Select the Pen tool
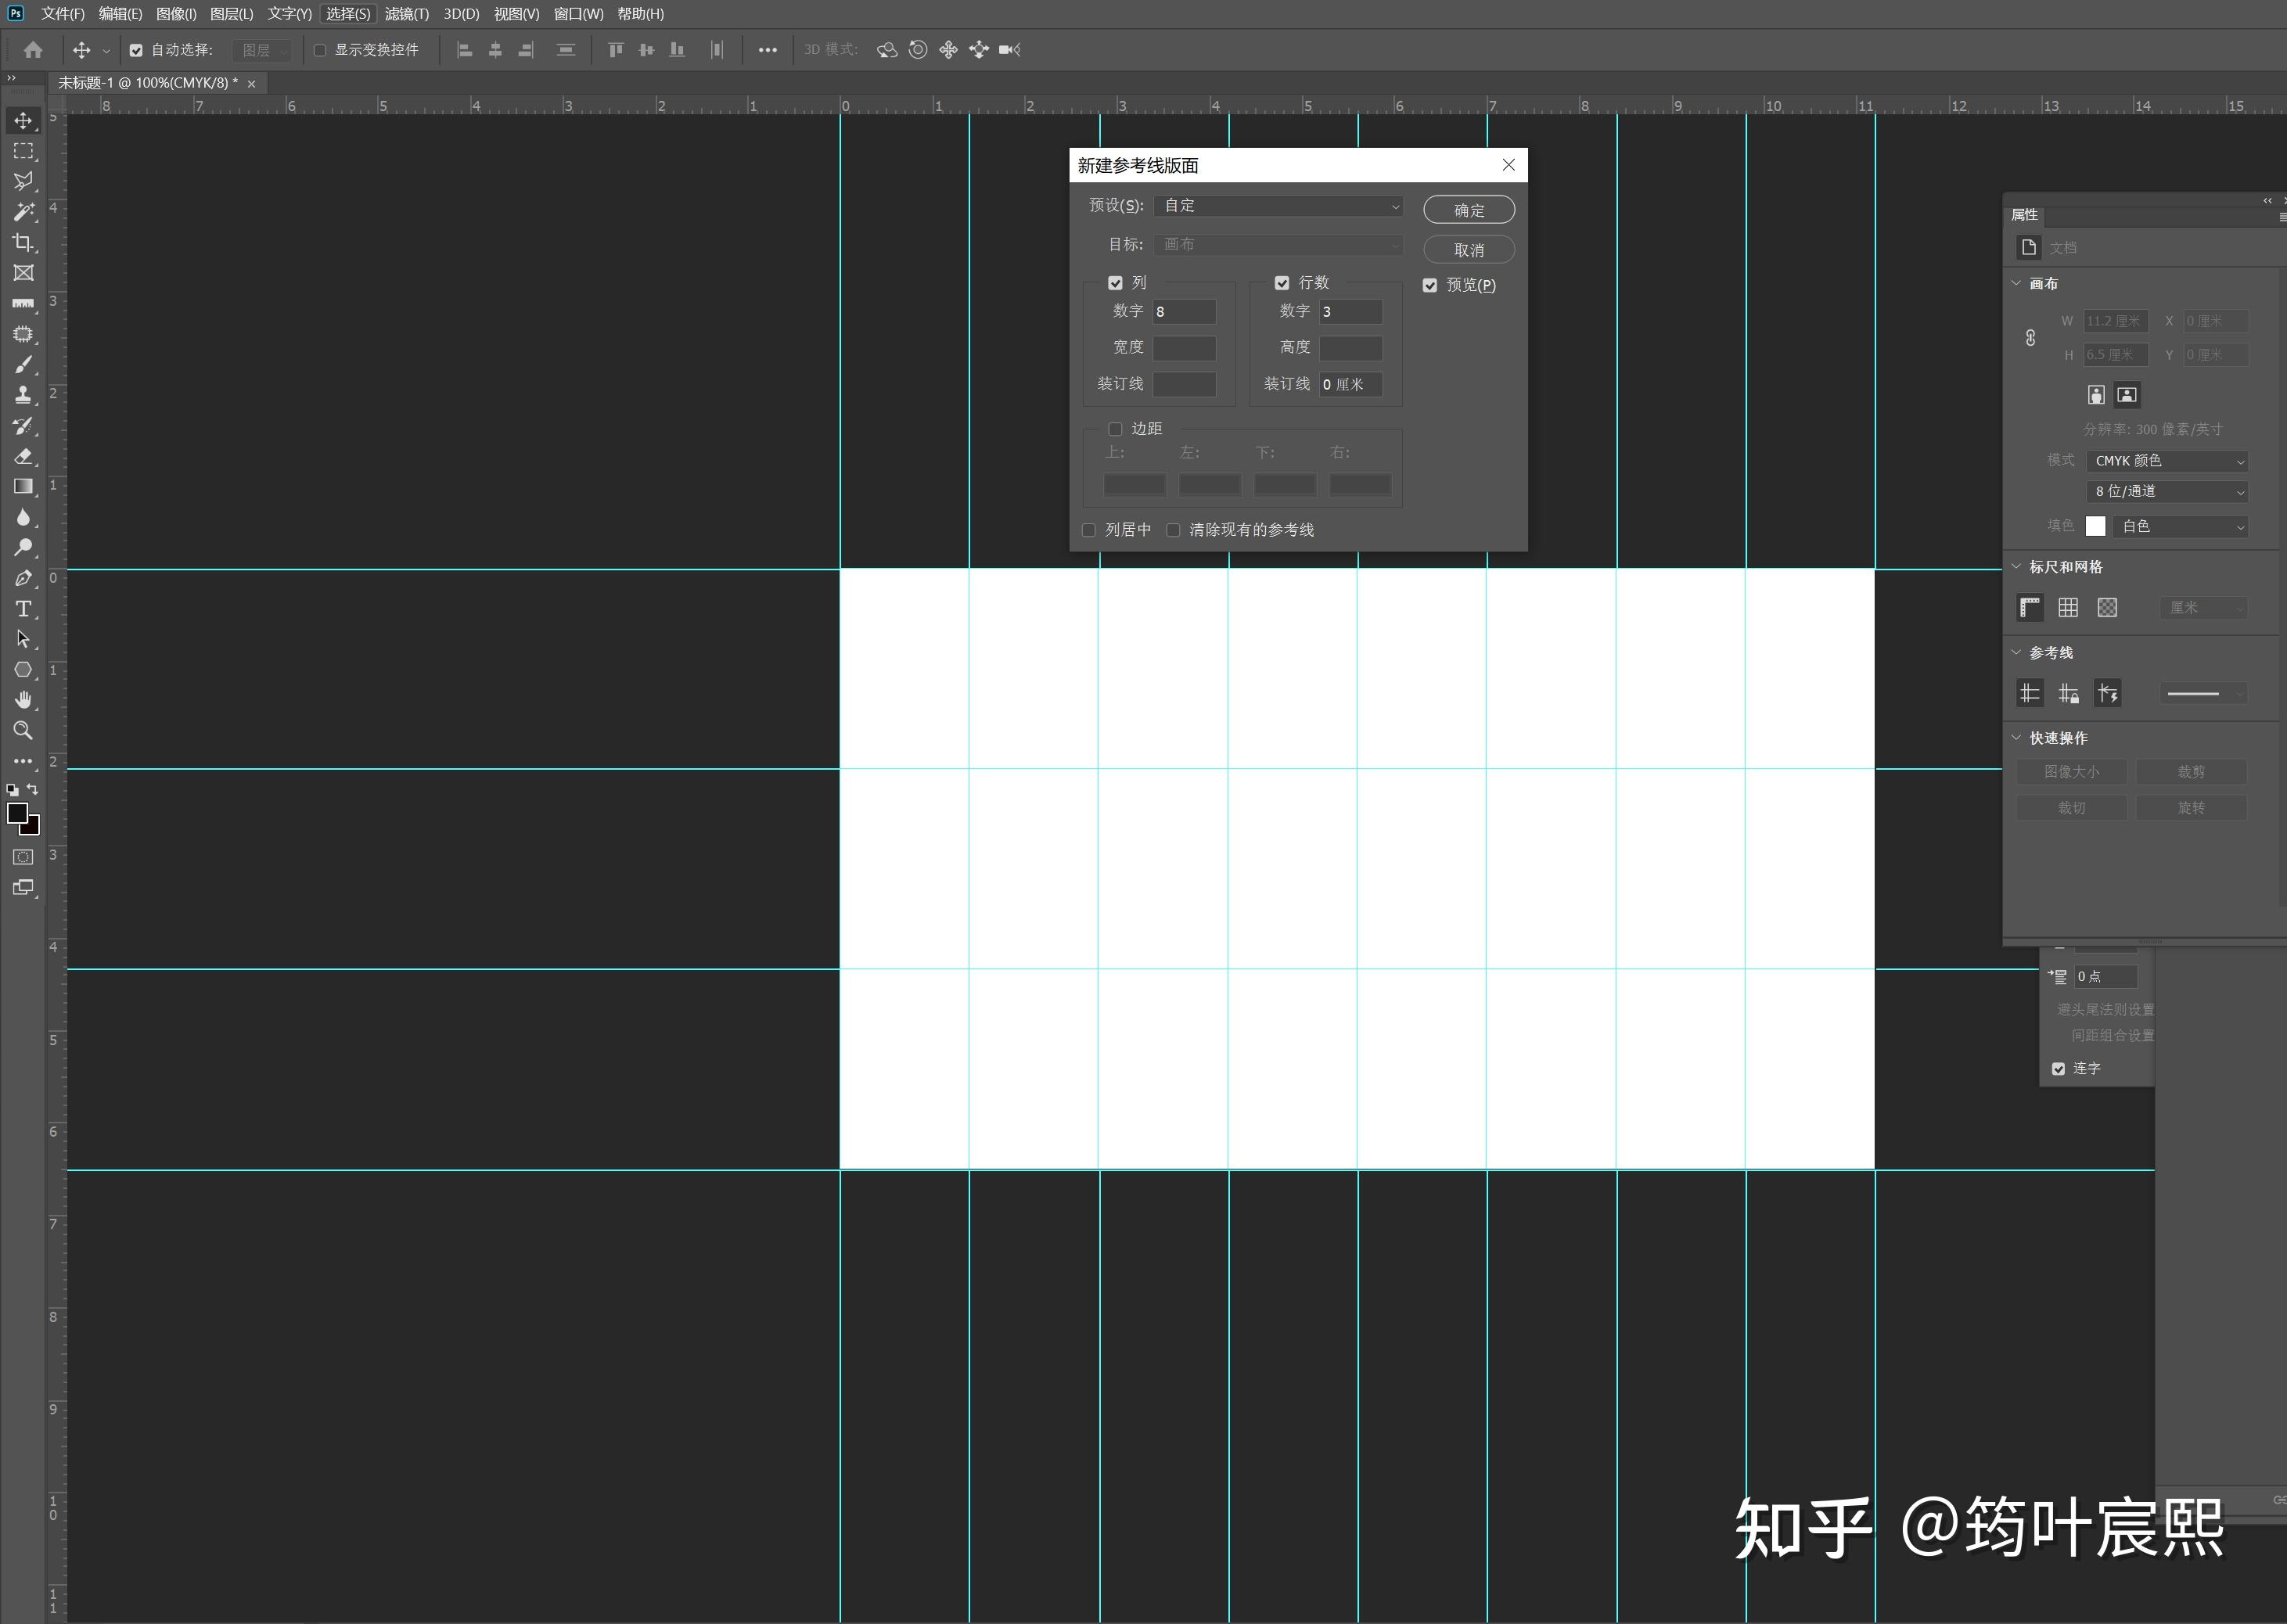 tap(23, 578)
